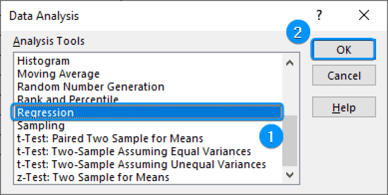Image resolution: width=388 pixels, height=195 pixels.
Task: Click the Analysis Tools label
Action: pos(48,41)
